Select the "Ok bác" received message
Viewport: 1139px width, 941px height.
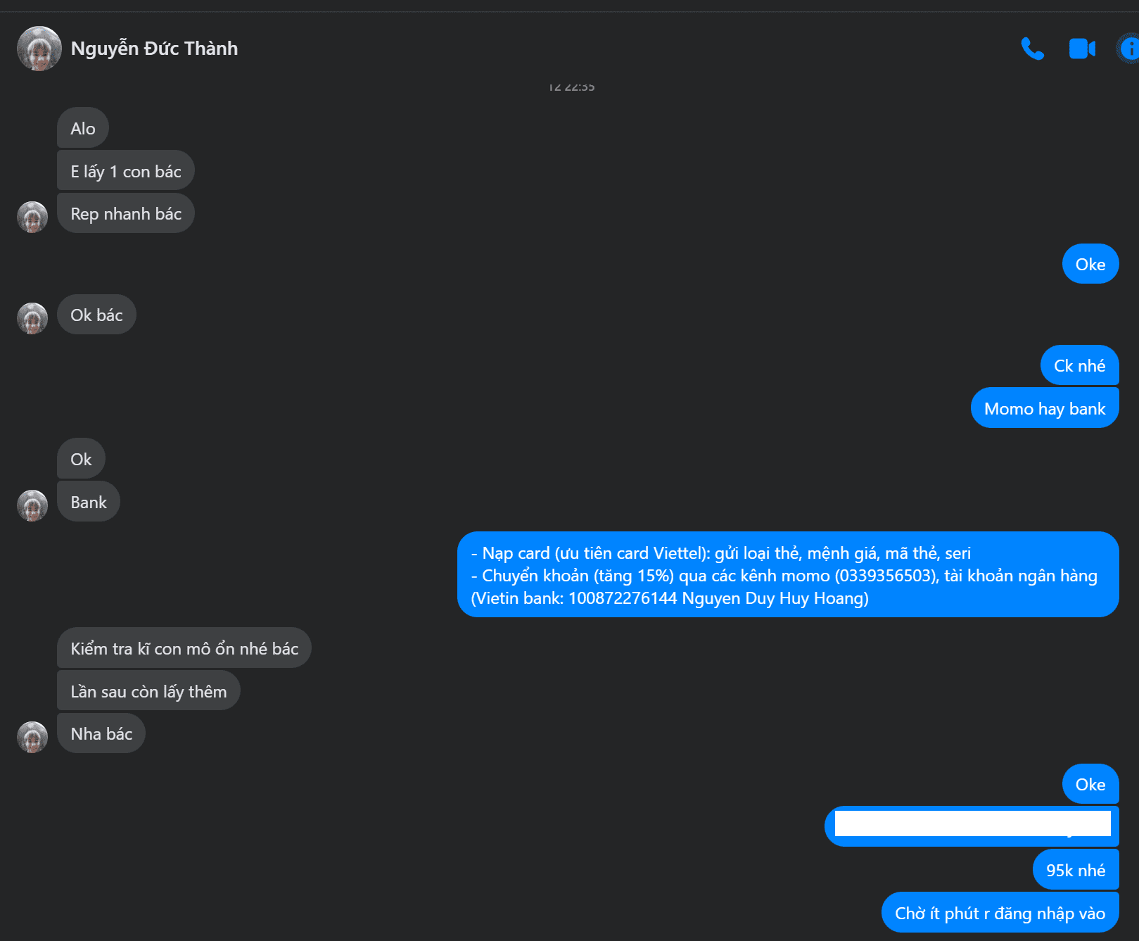tap(96, 315)
